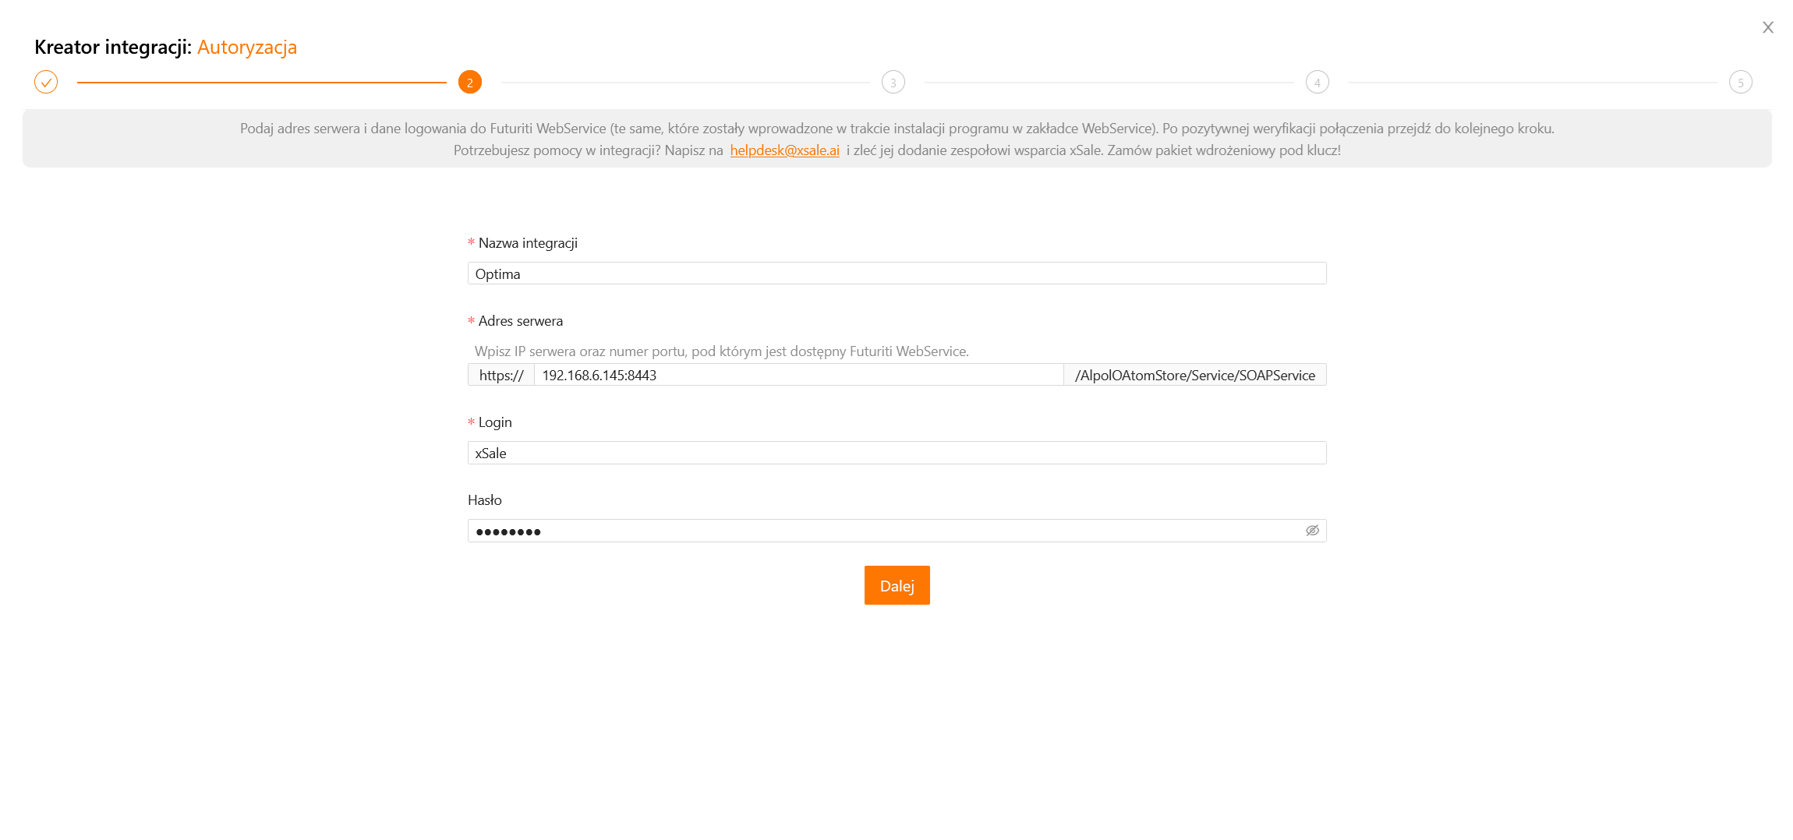Viewport: 1793px width, 840px height.
Task: Jump to step 3 in the wizard
Action: click(893, 82)
